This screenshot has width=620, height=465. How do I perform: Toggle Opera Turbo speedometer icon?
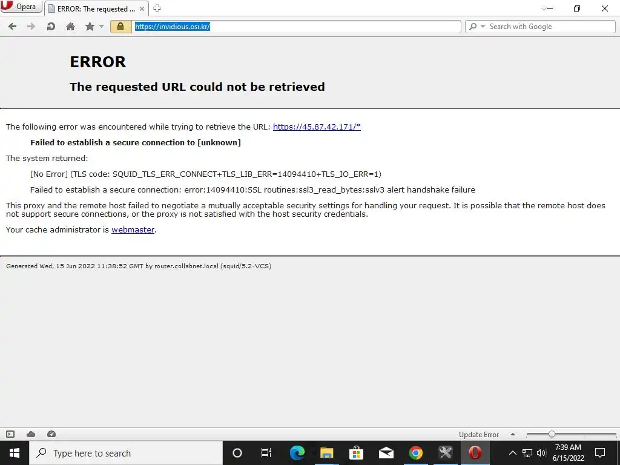tap(51, 434)
